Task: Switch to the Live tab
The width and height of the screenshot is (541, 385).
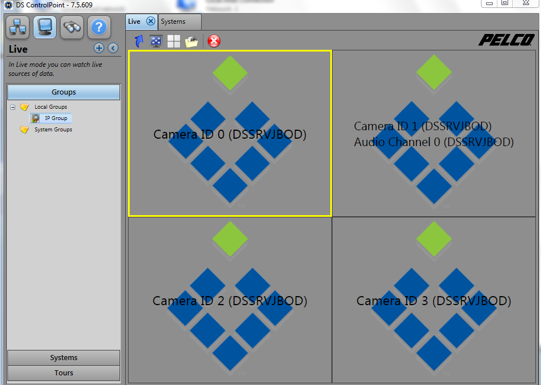Action: click(134, 22)
